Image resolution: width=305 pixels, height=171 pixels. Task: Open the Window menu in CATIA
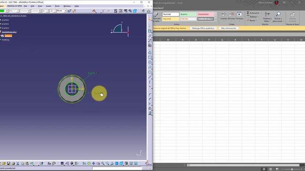pyautogui.click(x=67, y=6)
